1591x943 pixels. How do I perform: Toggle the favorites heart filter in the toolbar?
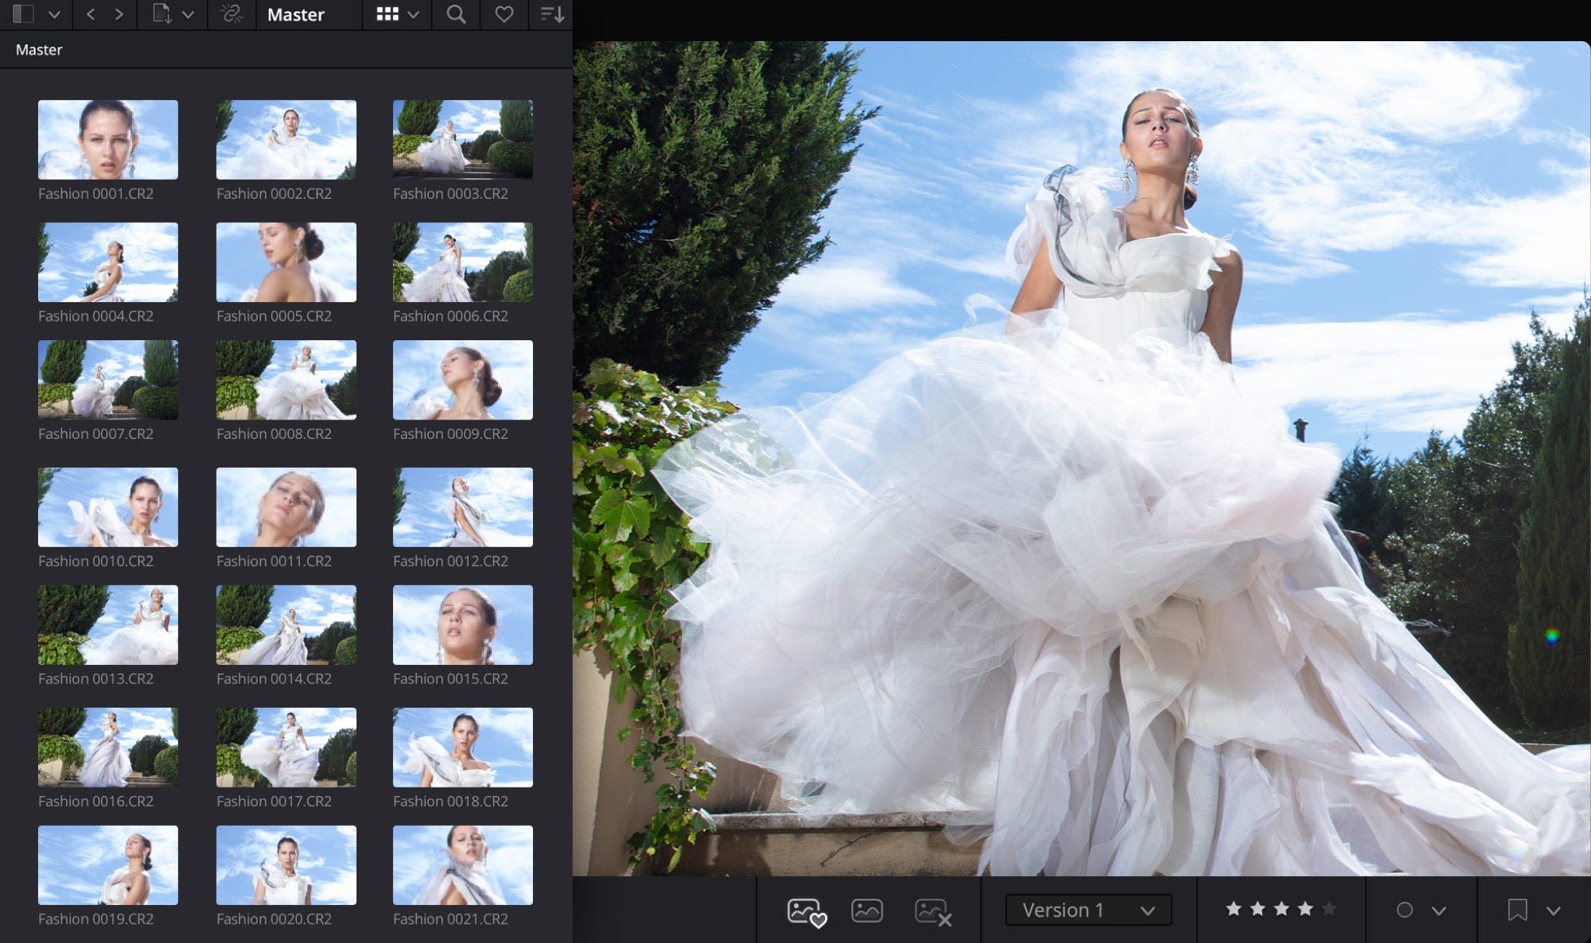[504, 14]
